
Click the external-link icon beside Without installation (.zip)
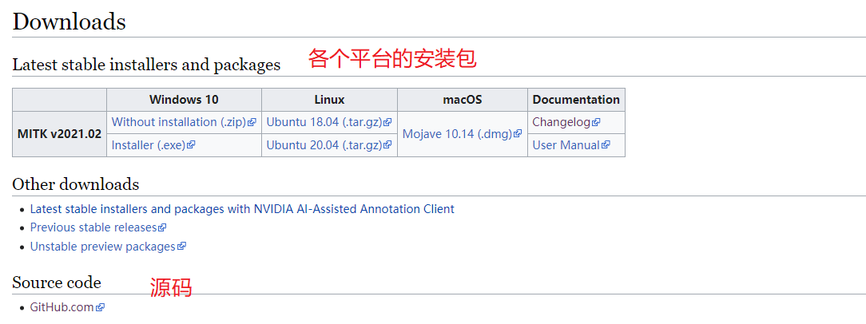(x=252, y=123)
